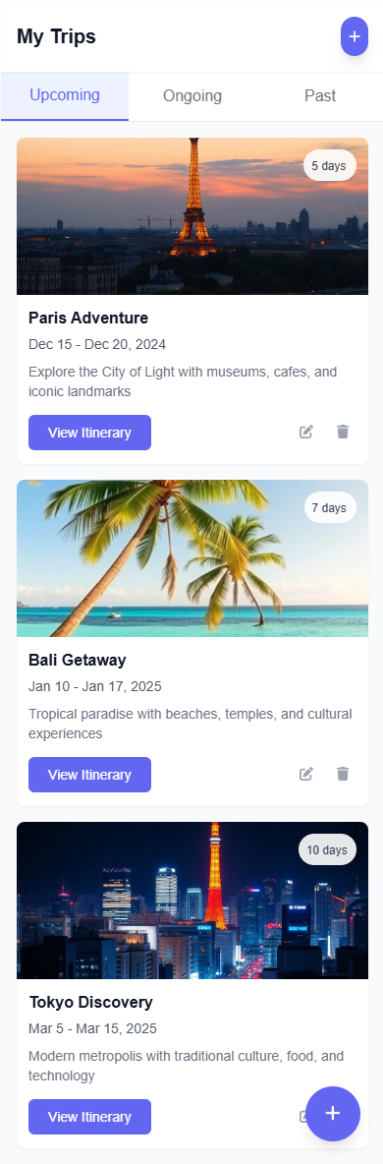Delete the Bali Getaway trip

click(x=342, y=775)
